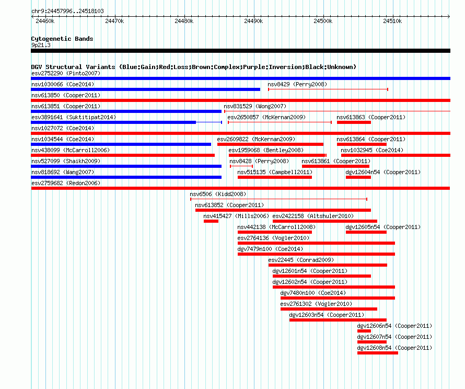Click the red bar under dgv12608n54
Viewport: 465px width, 389px height.
tap(378, 353)
